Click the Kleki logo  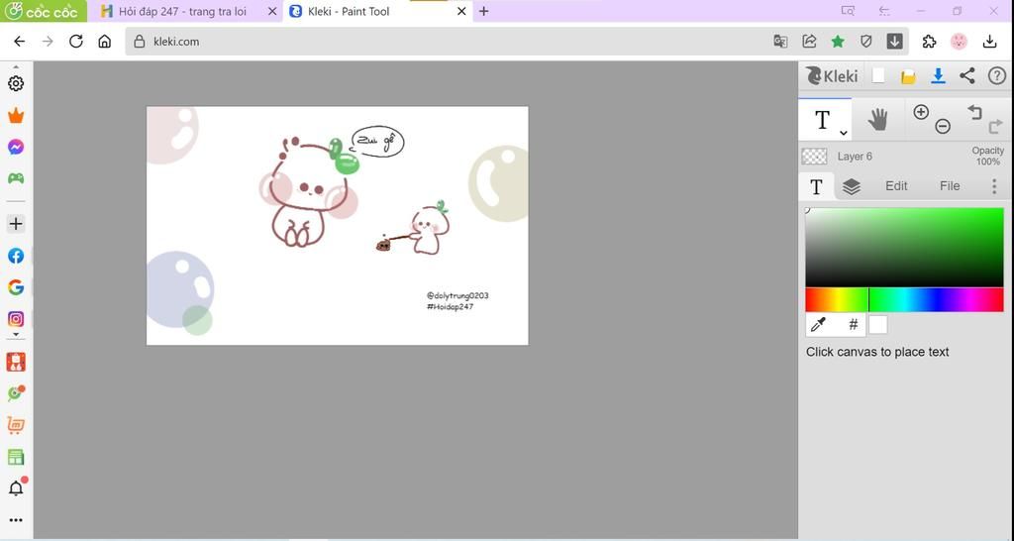[x=832, y=76]
